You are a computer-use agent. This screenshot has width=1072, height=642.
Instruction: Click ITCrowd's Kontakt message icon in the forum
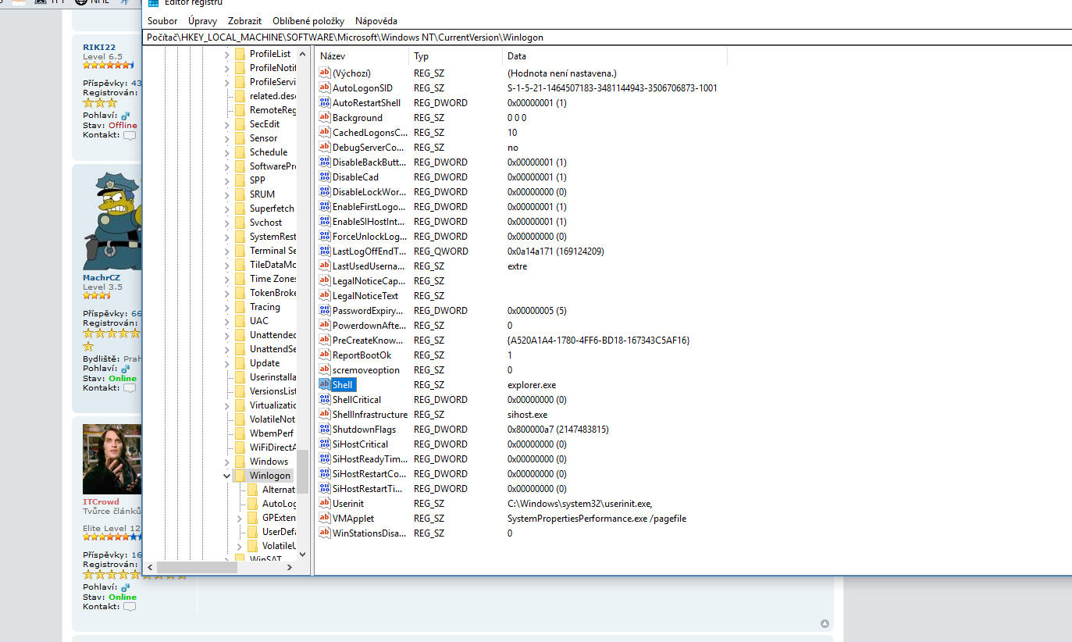[130, 607]
